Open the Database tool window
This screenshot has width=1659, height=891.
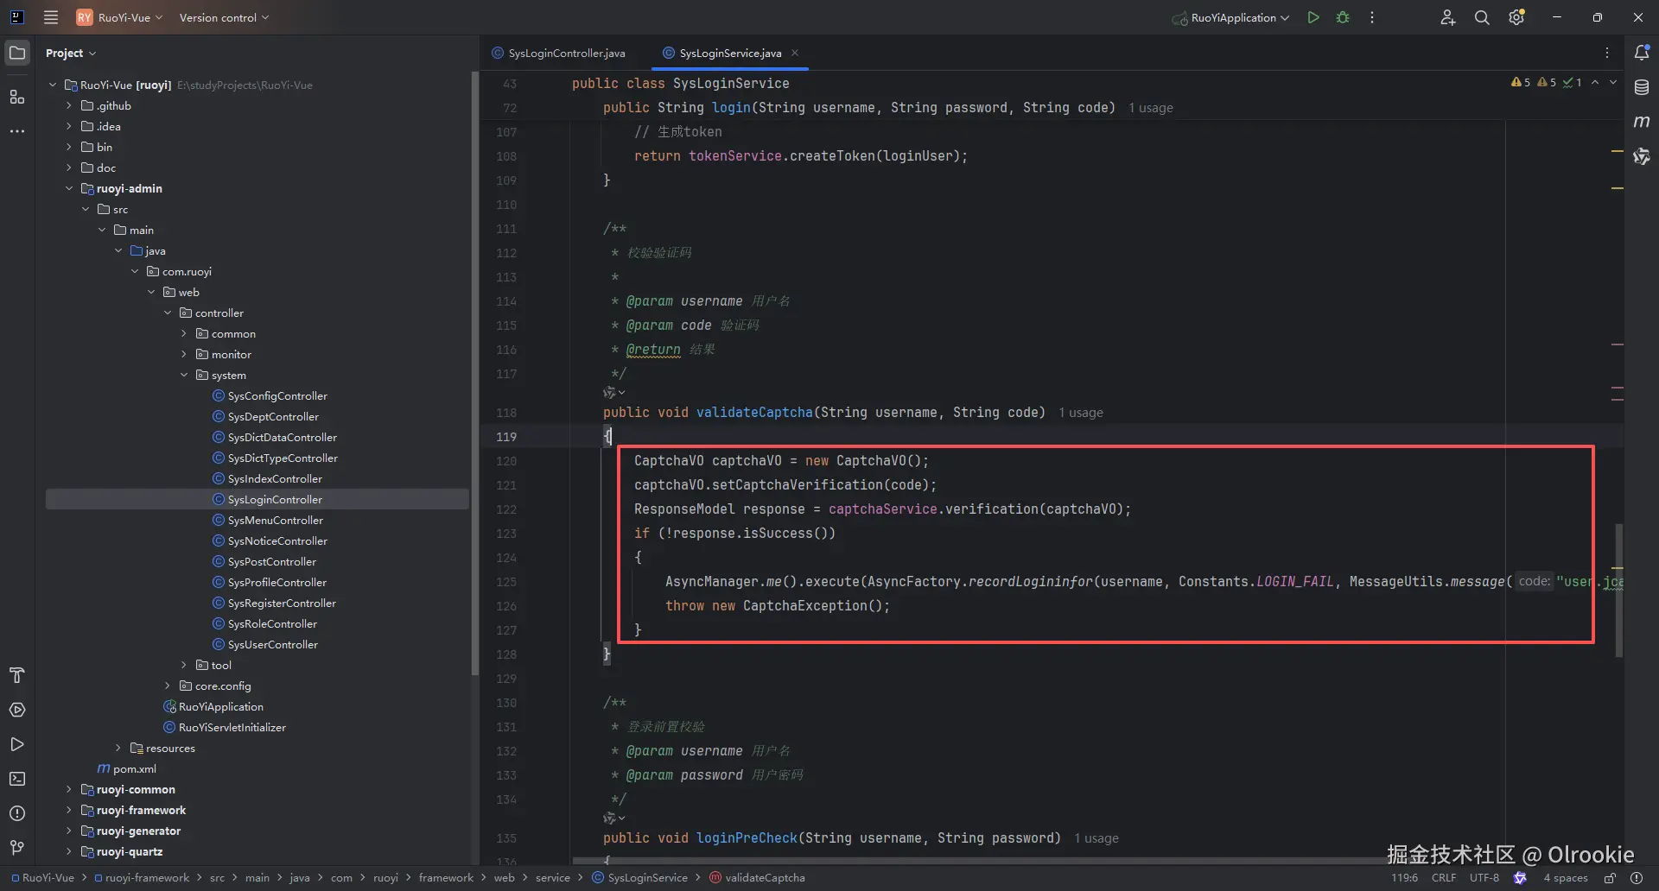coord(1642,87)
